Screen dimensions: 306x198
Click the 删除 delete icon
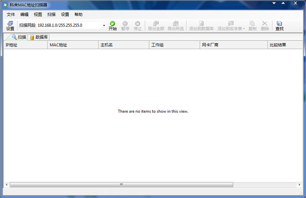(x=265, y=26)
